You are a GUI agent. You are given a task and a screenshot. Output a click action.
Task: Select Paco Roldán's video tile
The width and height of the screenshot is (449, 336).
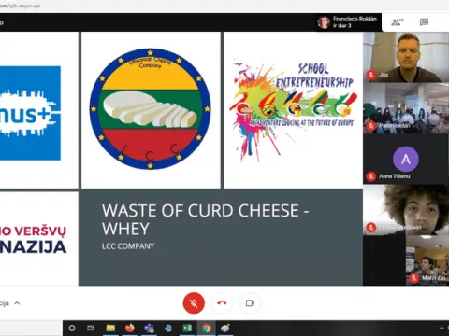pyautogui.click(x=406, y=108)
